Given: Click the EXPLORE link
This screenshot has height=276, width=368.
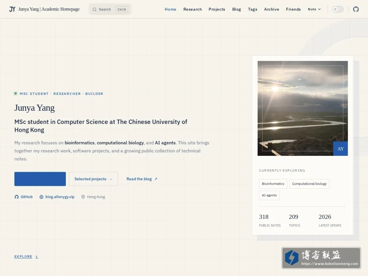Looking at the screenshot, I should pos(26,256).
